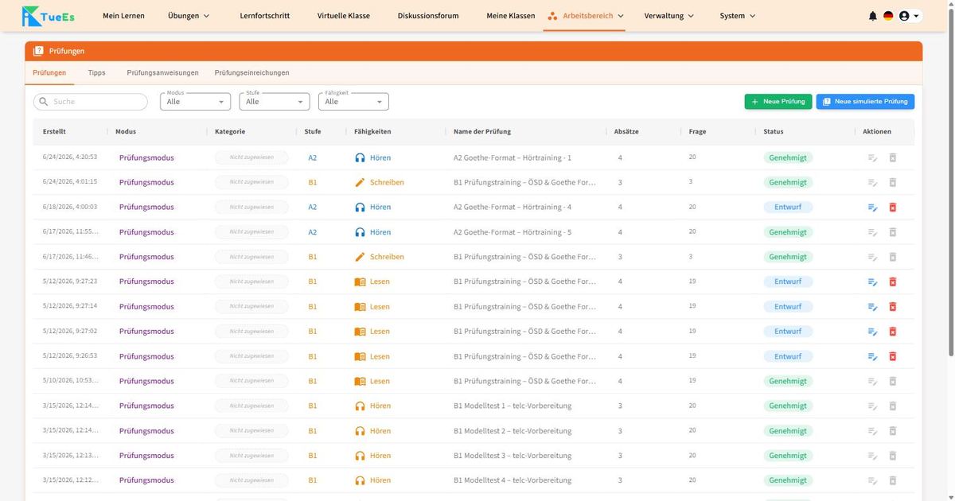Open the notifications bell icon
This screenshot has width=955, height=501.
pyautogui.click(x=873, y=16)
